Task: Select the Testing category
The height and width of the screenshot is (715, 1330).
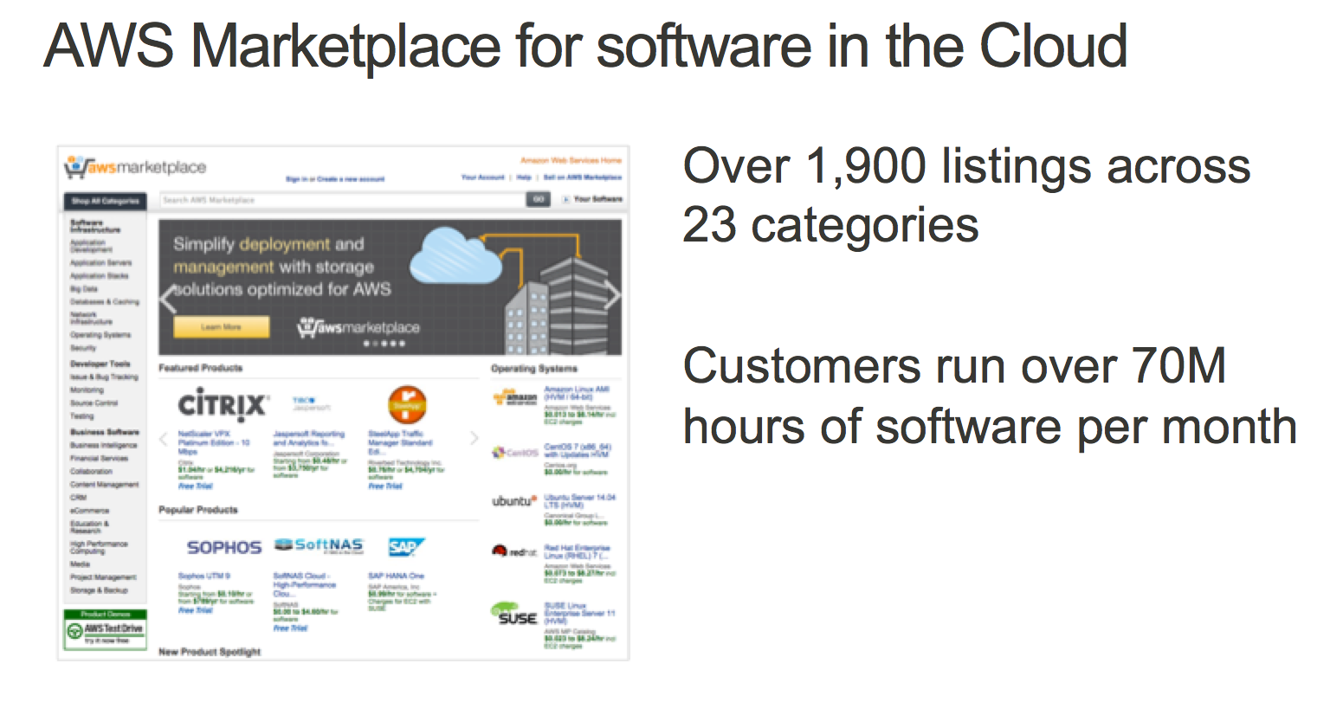Action: (81, 415)
